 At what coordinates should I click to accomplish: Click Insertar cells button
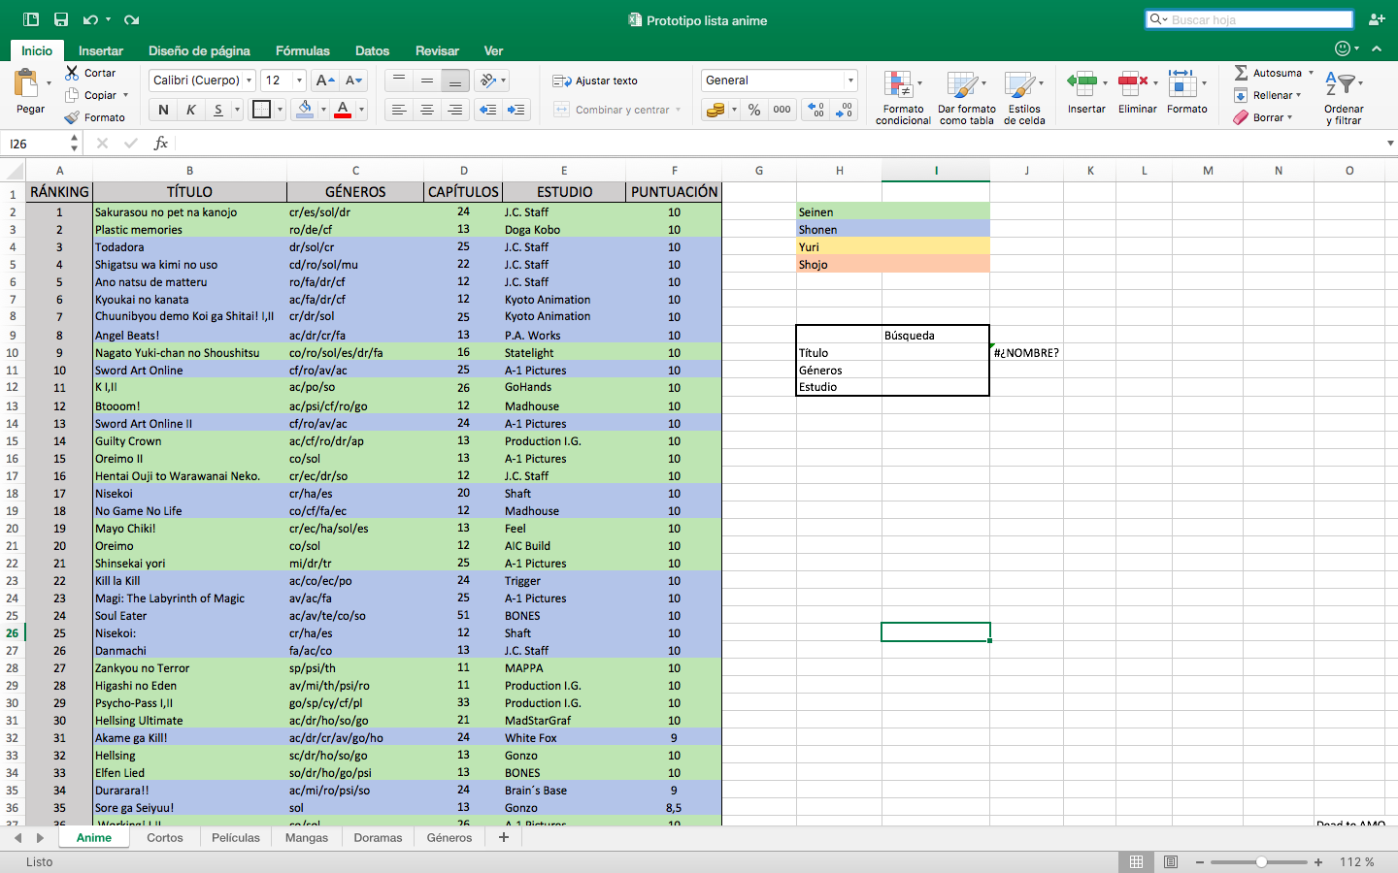[1086, 93]
